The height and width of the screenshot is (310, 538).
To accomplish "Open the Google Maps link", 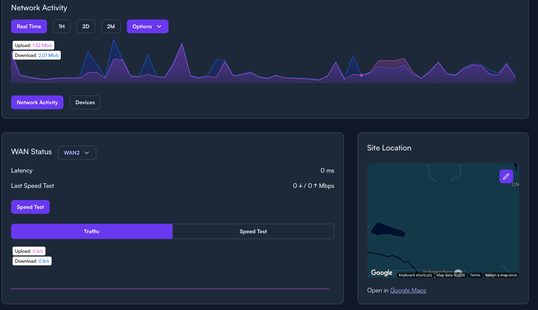I will coord(408,291).
